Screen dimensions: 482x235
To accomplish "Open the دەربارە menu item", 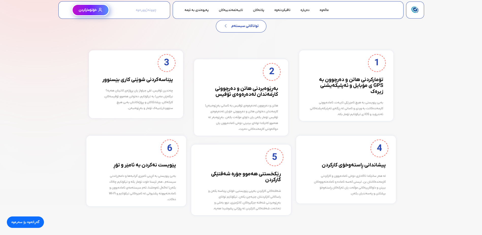I will (x=305, y=10).
